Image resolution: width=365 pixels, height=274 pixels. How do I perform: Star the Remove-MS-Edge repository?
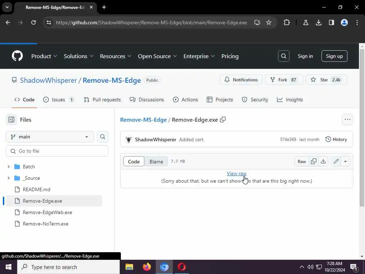[327, 80]
